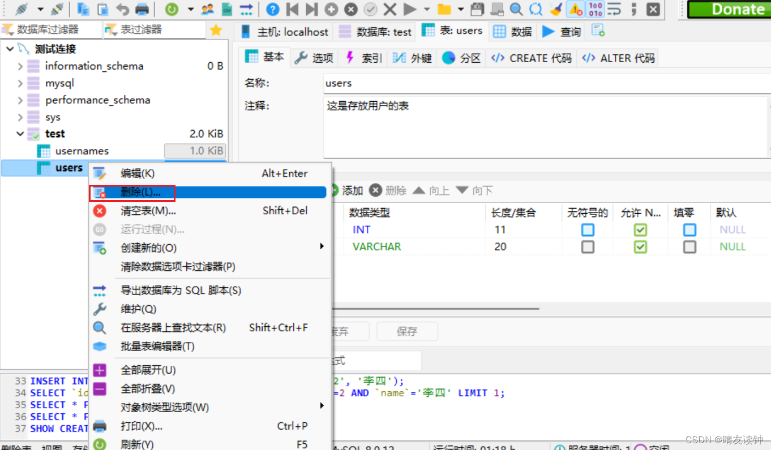The image size is (771, 450).
Task: Click the undo arrow icon in the toolbar
Action: (x=123, y=9)
